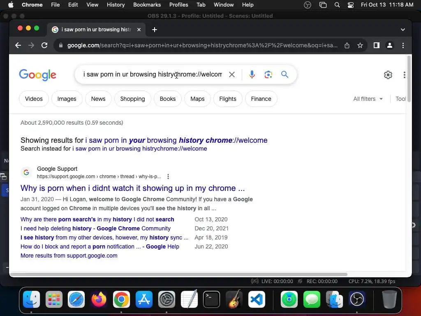
Task: Open Visual Studio Code from the Dock
Action: pos(257,299)
